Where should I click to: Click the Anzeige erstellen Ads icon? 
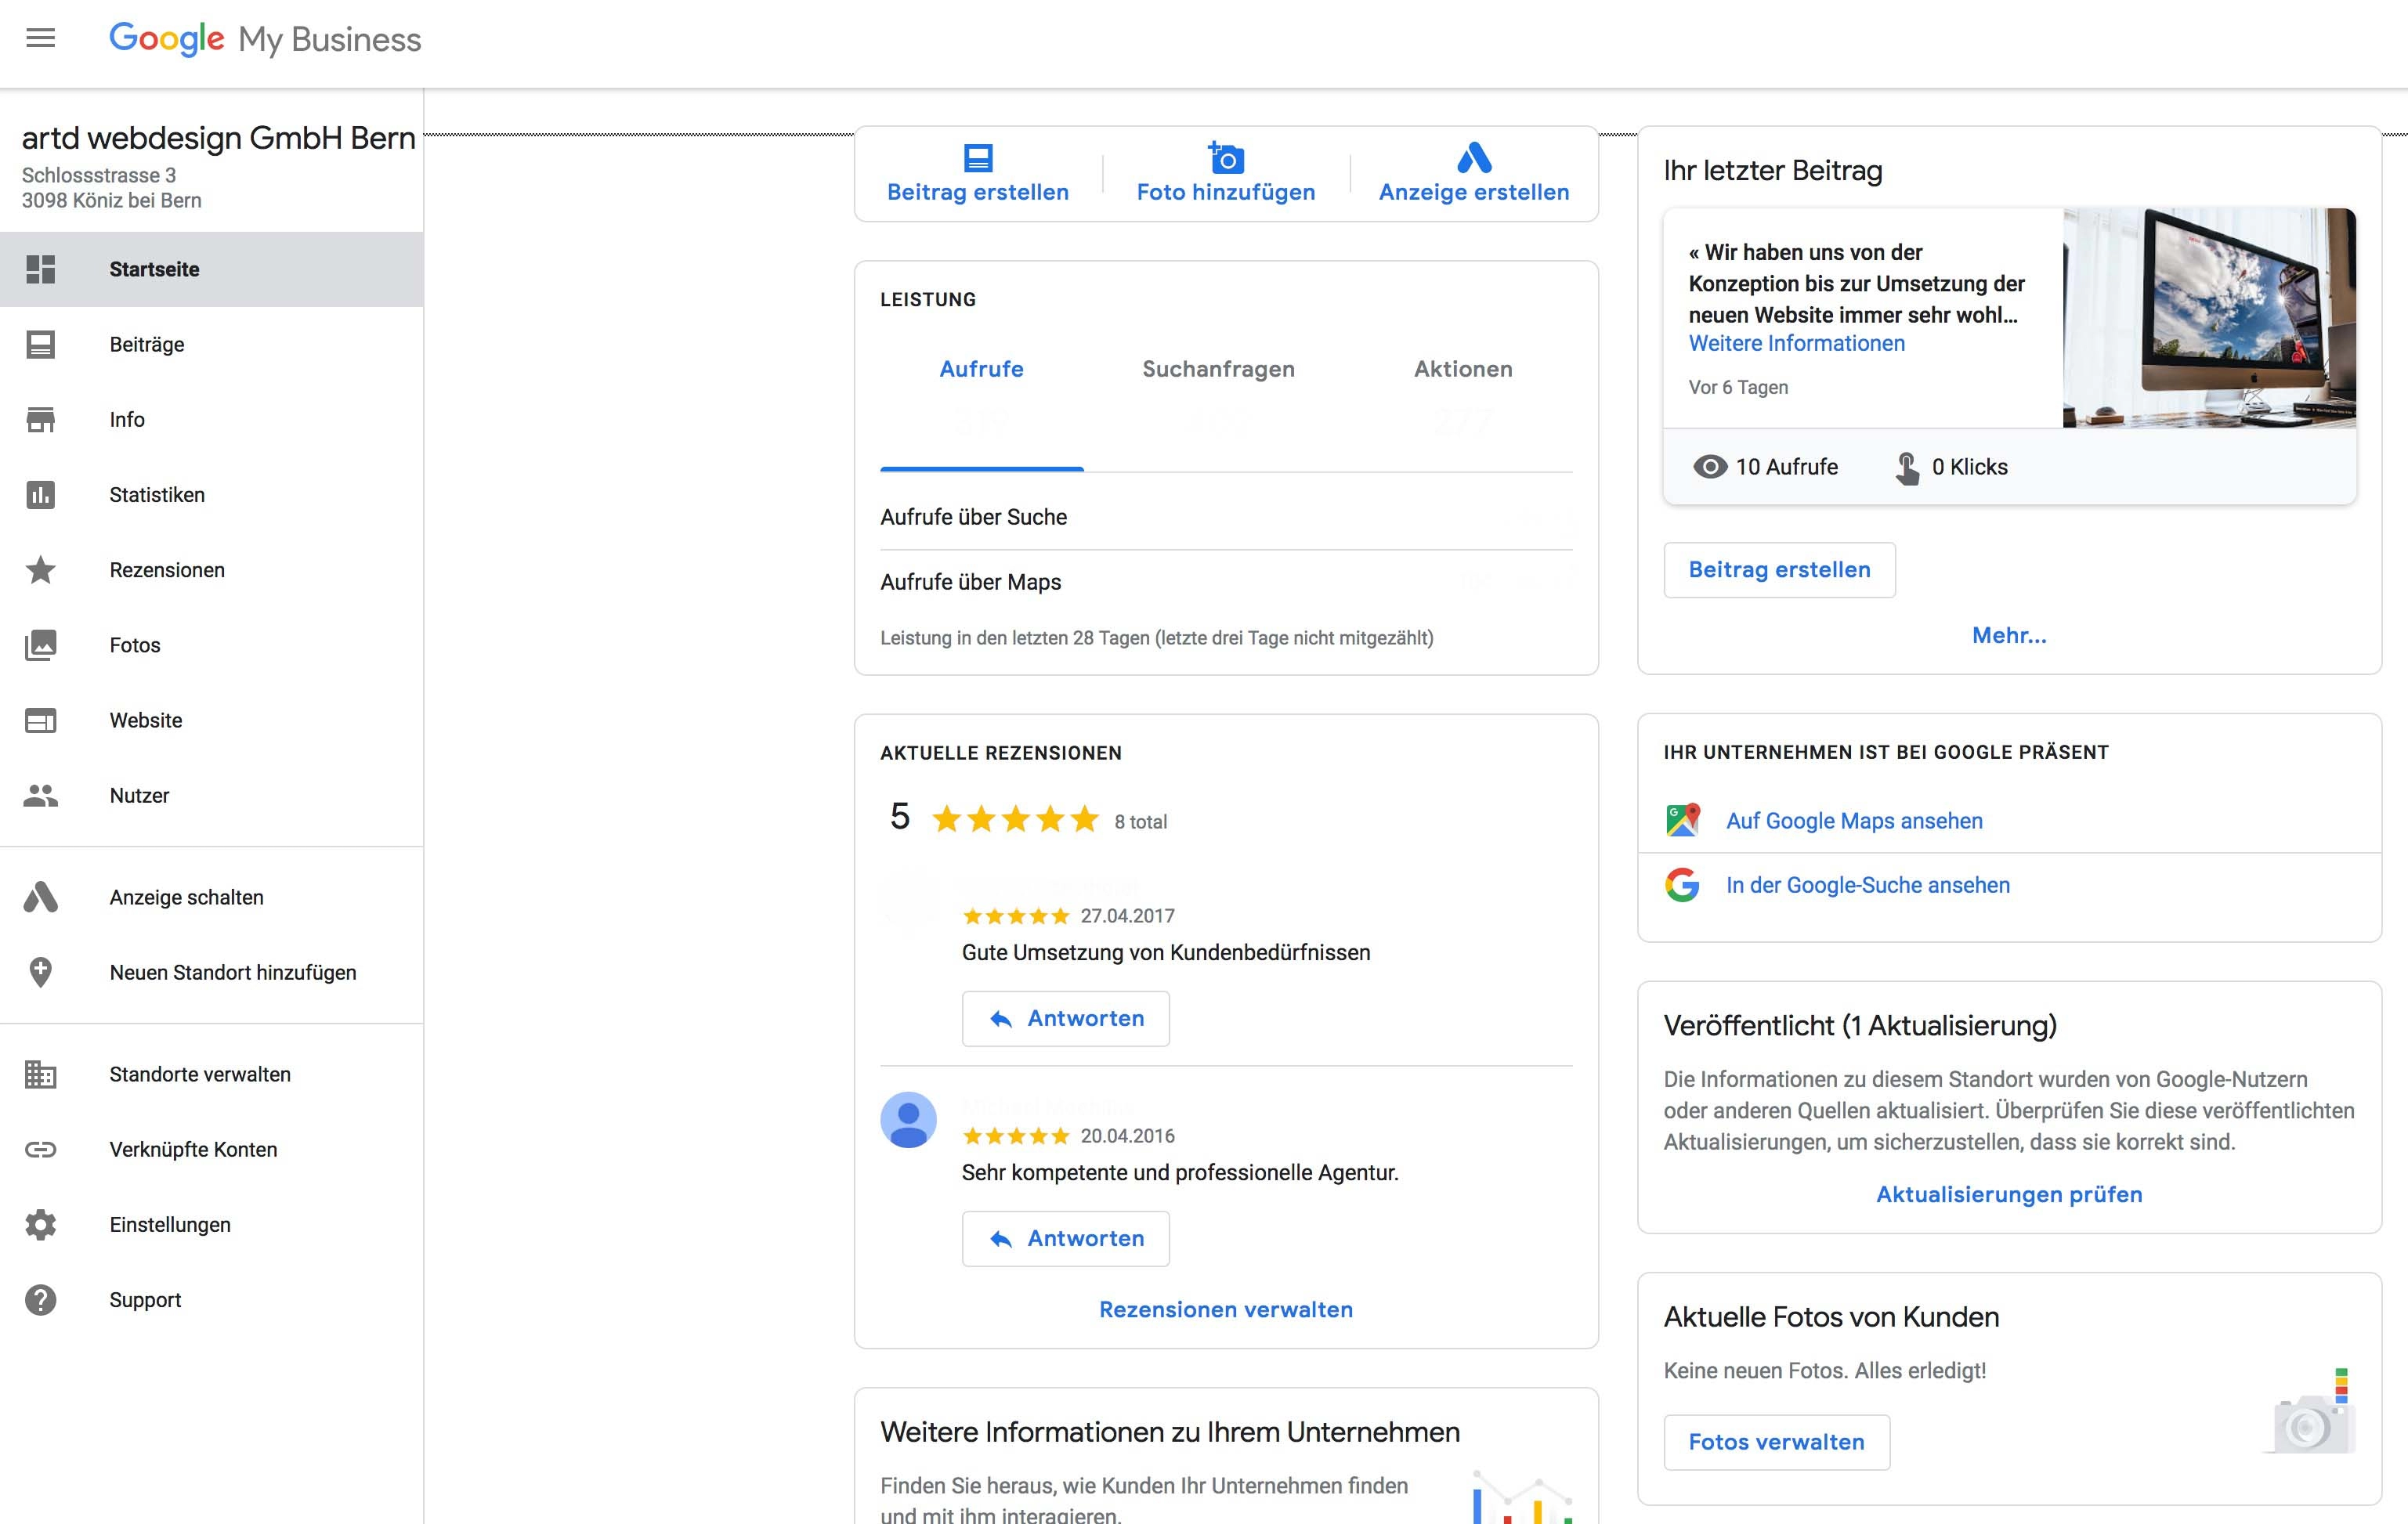coord(1474,158)
